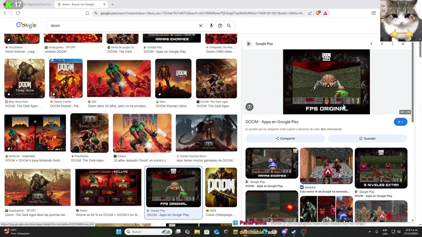Click the 'Ir' button
422x237 pixels.
pyautogui.click(x=401, y=122)
